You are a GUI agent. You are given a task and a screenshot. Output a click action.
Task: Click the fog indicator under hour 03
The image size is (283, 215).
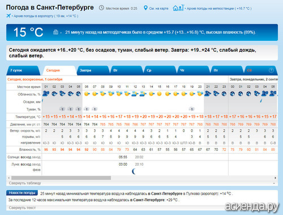(62, 109)
